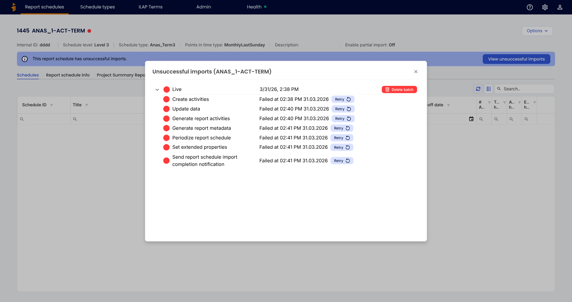Open the Schedule ID column filter
The width and height of the screenshot is (572, 302).
(x=52, y=105)
